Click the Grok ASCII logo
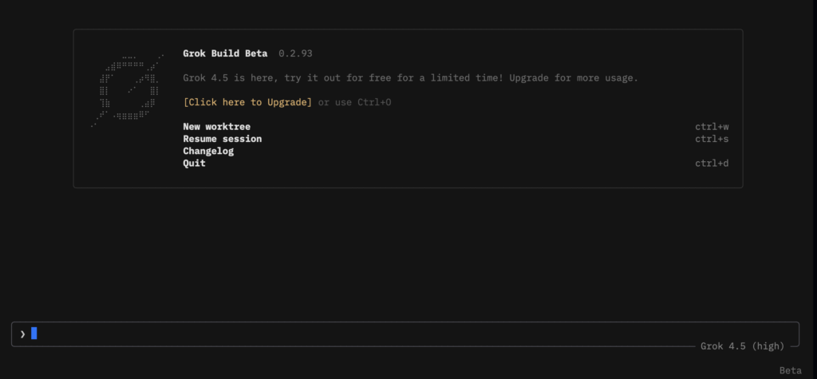 click(x=128, y=91)
